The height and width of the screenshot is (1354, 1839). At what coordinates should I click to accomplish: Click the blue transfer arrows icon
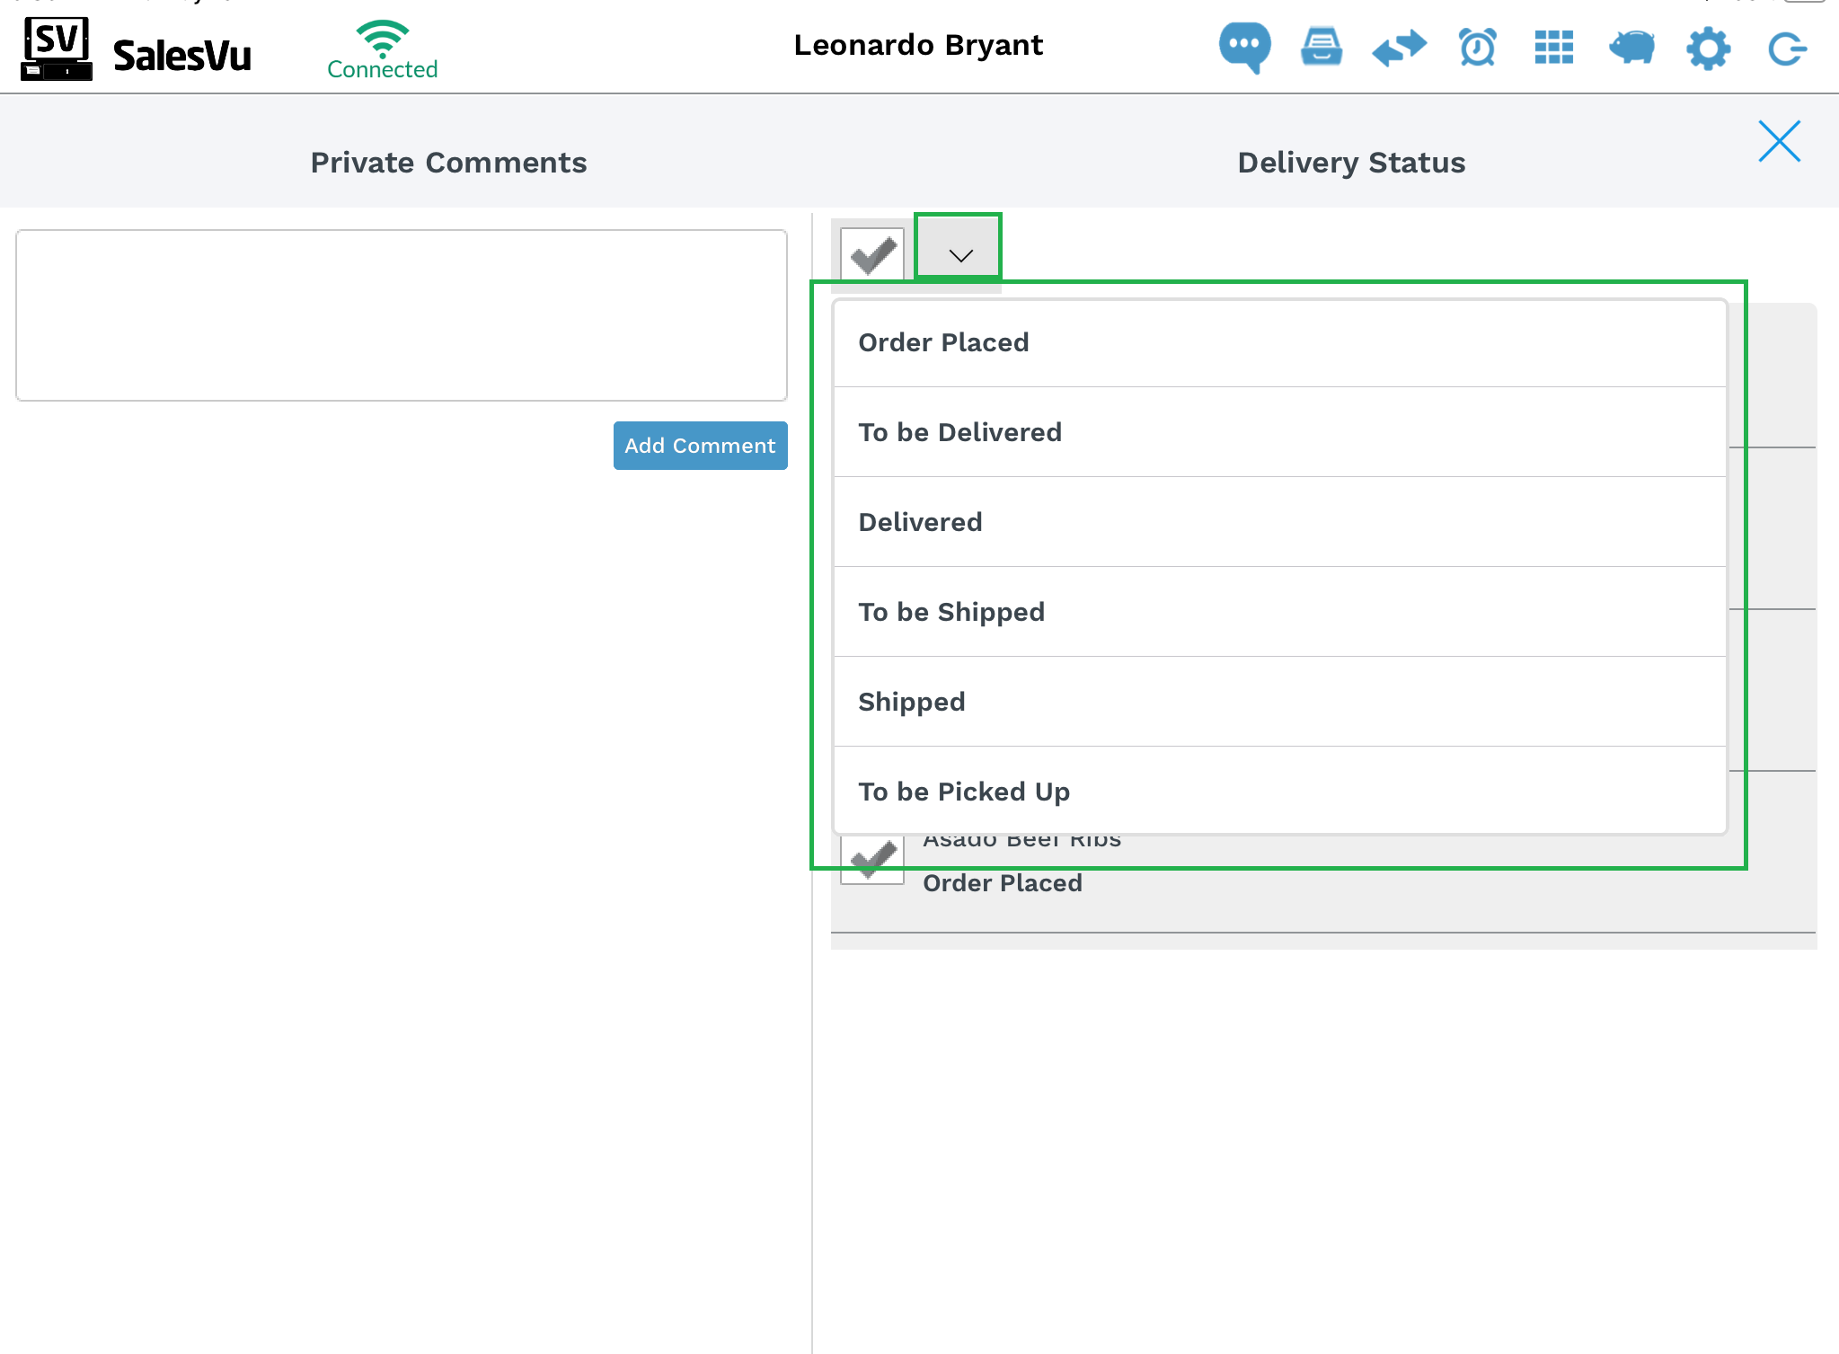[x=1399, y=48]
